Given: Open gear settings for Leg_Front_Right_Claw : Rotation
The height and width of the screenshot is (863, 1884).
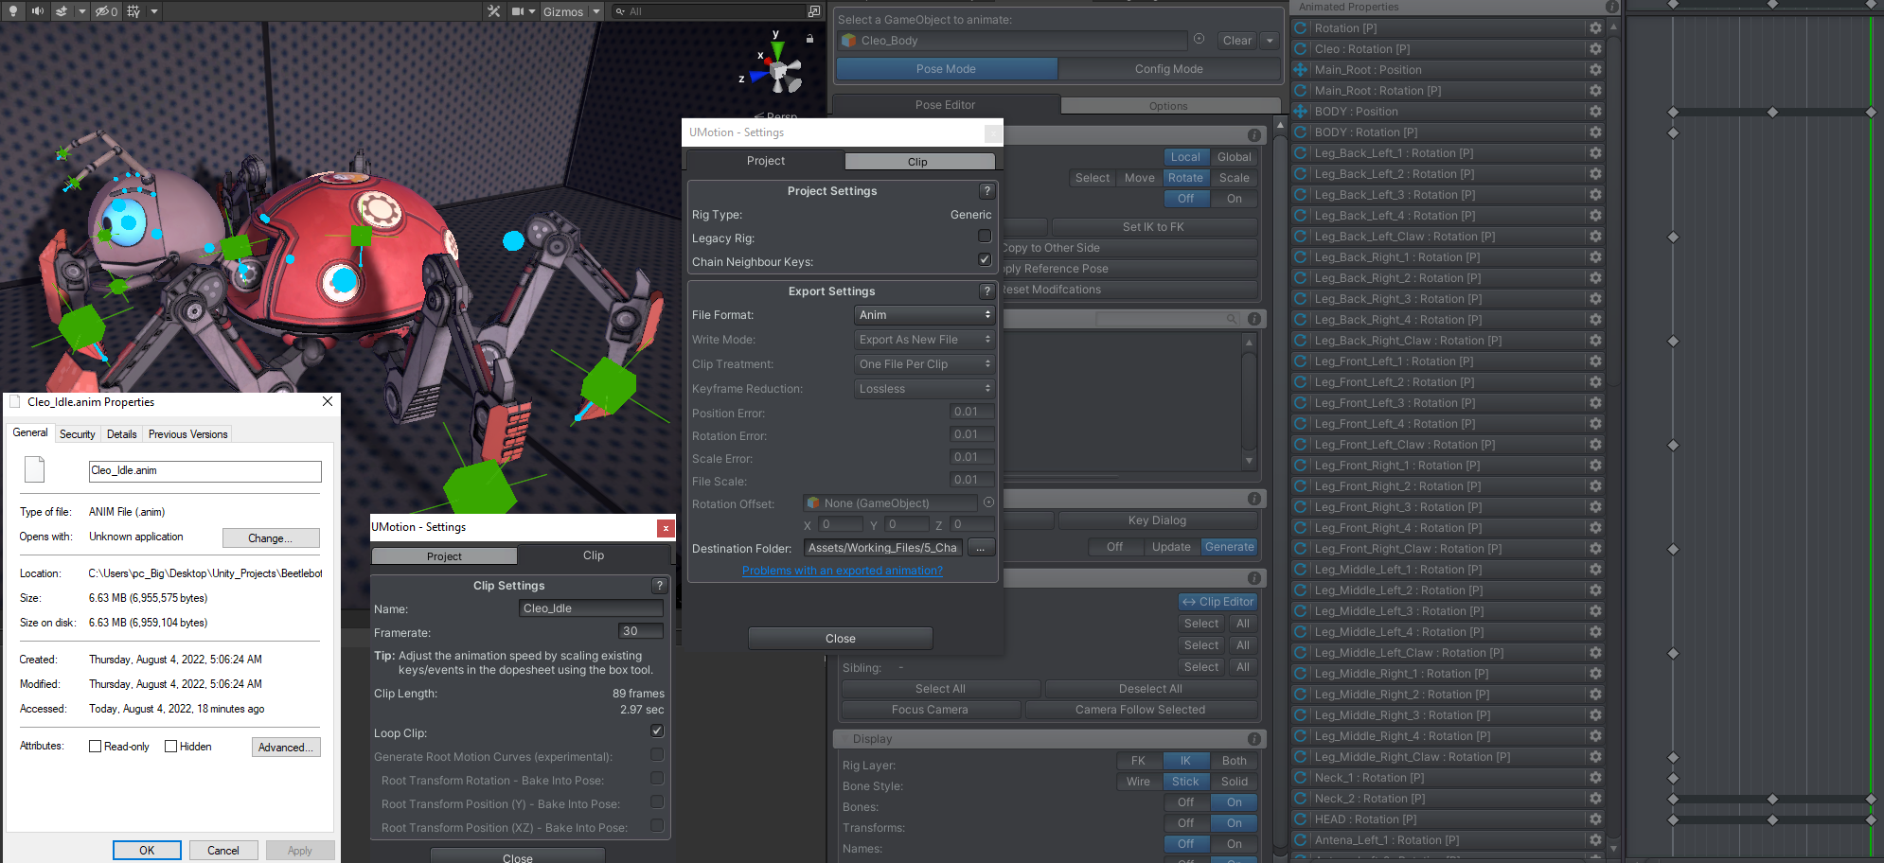Looking at the screenshot, I should [x=1595, y=549].
